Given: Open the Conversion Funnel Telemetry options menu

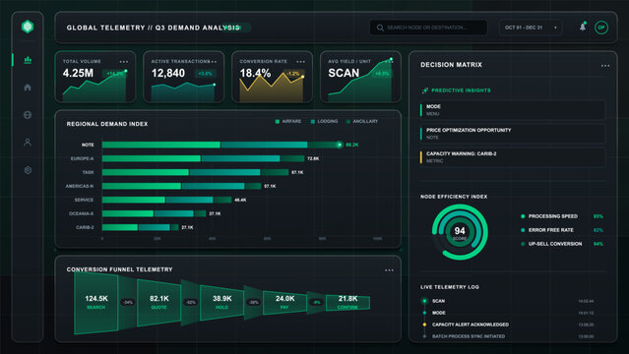Looking at the screenshot, I should [389, 270].
